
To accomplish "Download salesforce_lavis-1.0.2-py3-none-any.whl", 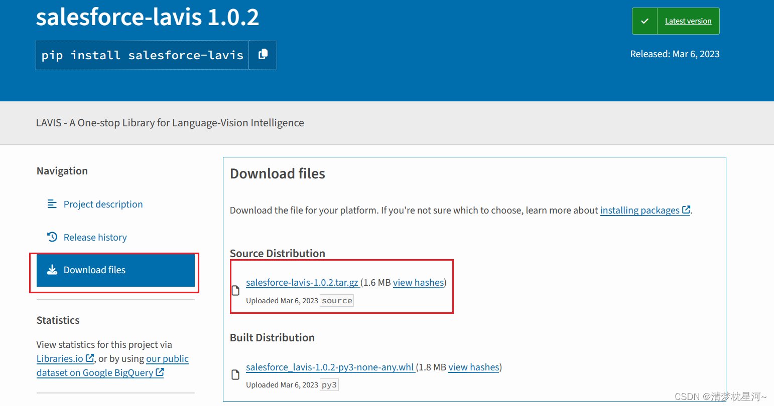I will click(x=330, y=367).
